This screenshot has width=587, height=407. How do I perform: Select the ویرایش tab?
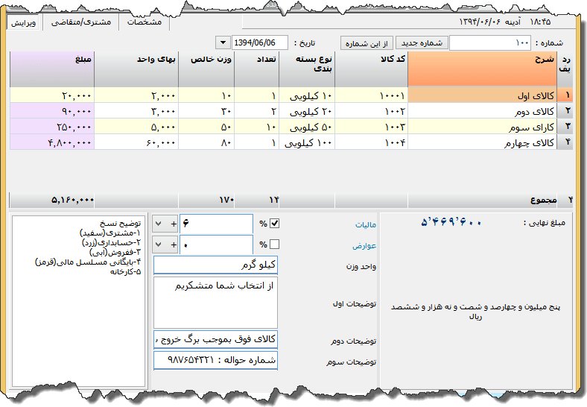[24, 22]
